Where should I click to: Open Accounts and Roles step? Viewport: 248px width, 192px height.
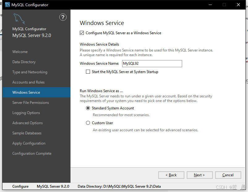coord(28,82)
